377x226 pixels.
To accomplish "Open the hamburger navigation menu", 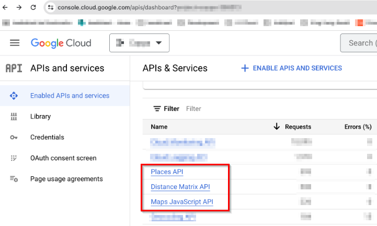I will (x=15, y=43).
